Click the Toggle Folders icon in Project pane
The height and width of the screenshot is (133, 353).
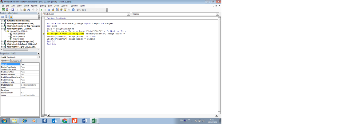coord(11,17)
